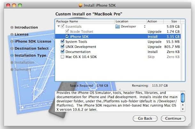Click the Skip action for Mac OS X 10.4 SDK
The height and width of the screenshot is (129, 195).
click(x=151, y=57)
